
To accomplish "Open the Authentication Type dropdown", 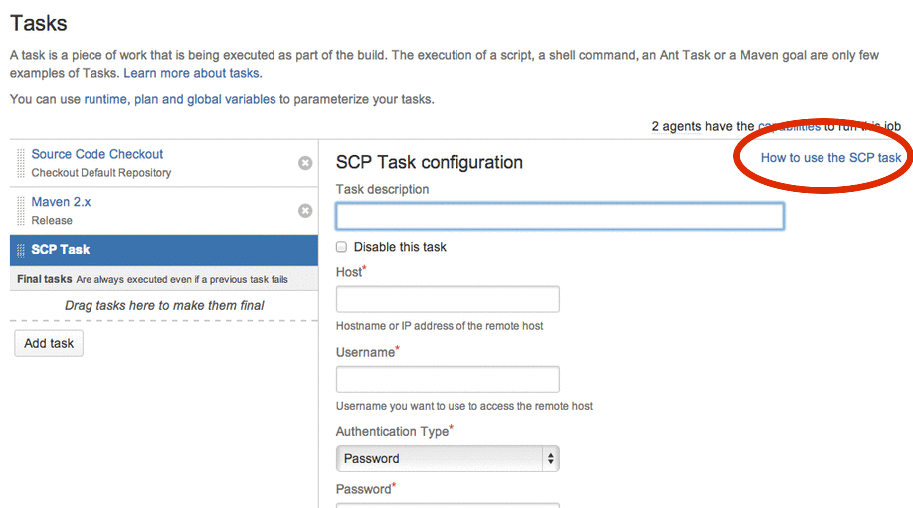I will (448, 458).
